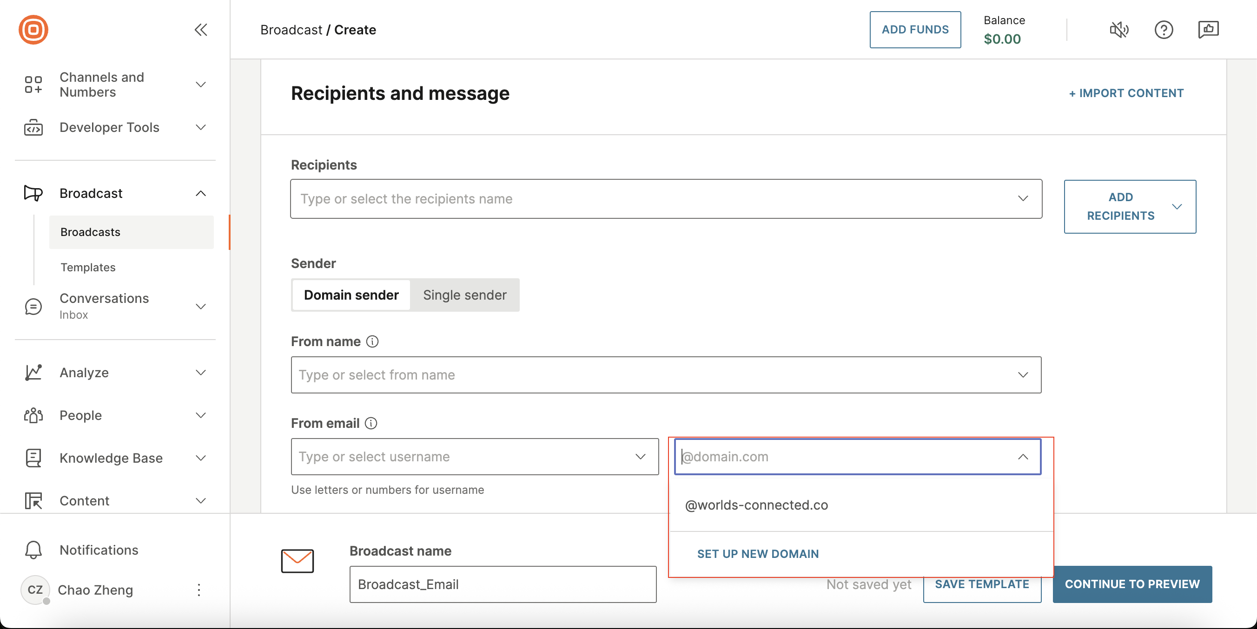
Task: Open Add Recipients dropdown button
Action: pos(1130,206)
